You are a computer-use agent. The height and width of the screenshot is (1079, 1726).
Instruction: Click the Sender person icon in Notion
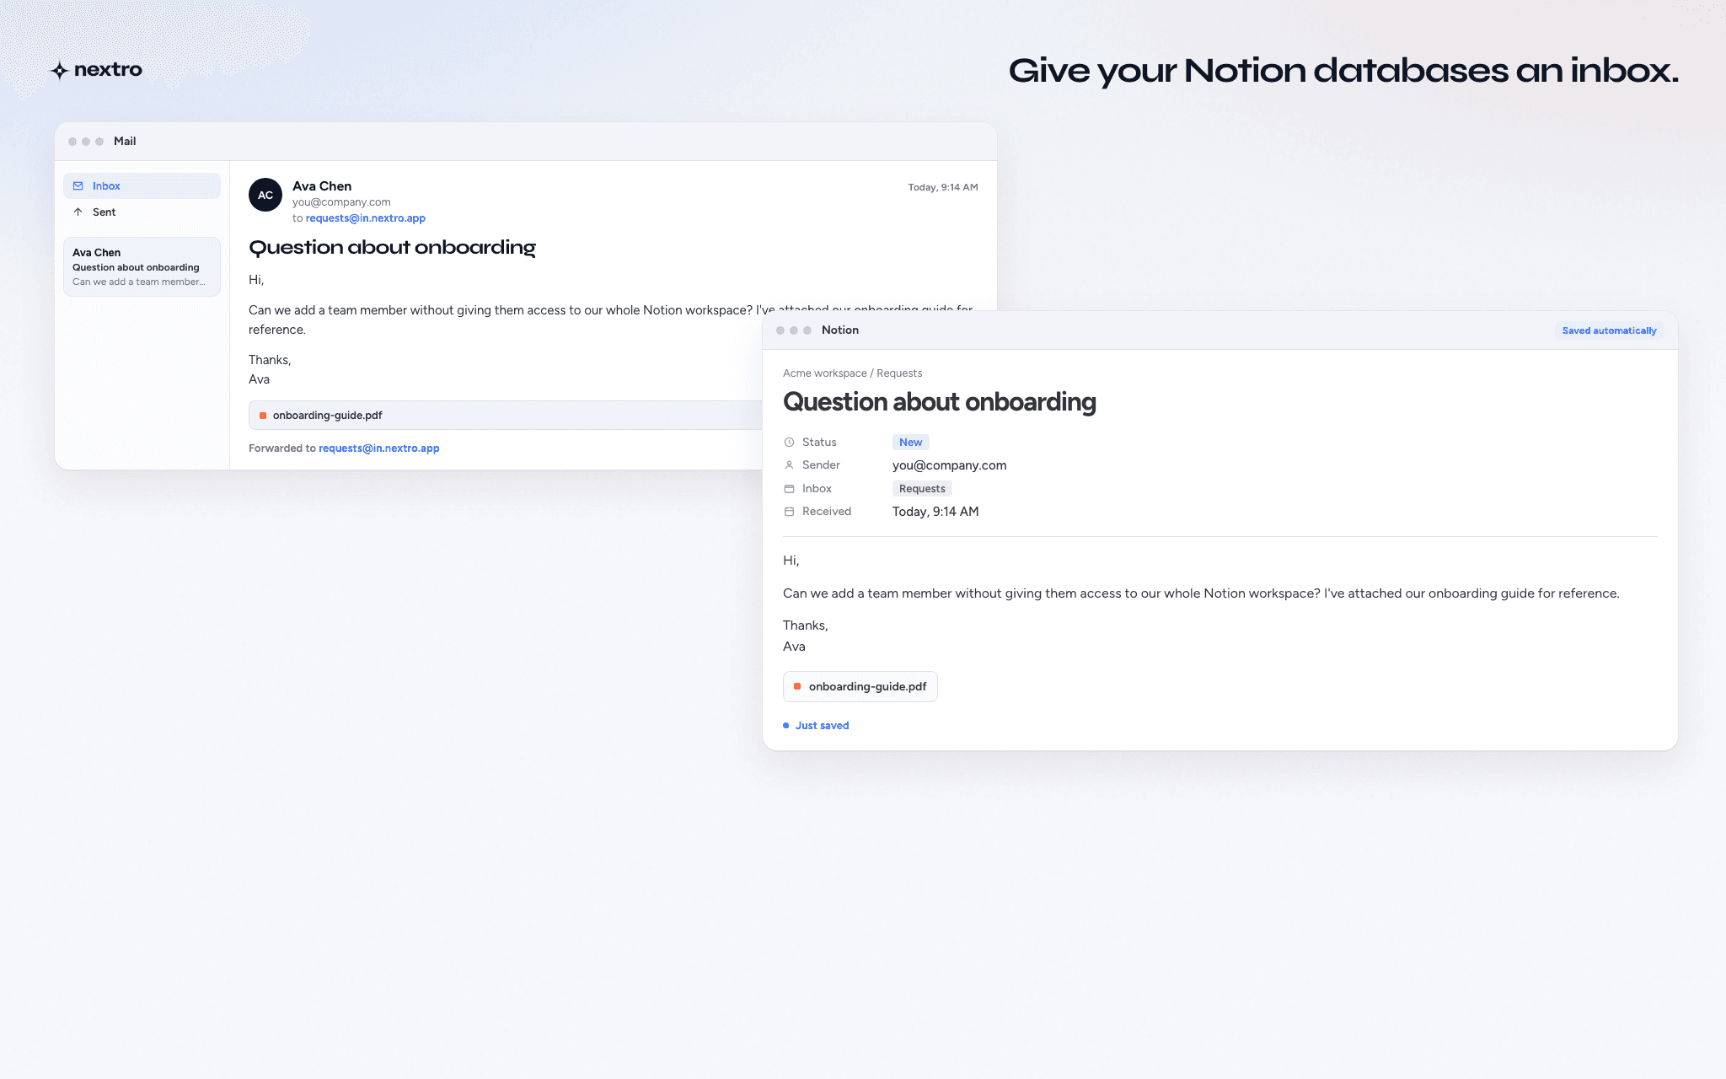tap(789, 465)
